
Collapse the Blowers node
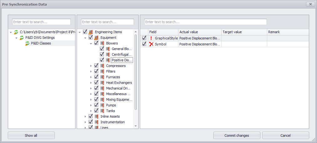[91, 43]
